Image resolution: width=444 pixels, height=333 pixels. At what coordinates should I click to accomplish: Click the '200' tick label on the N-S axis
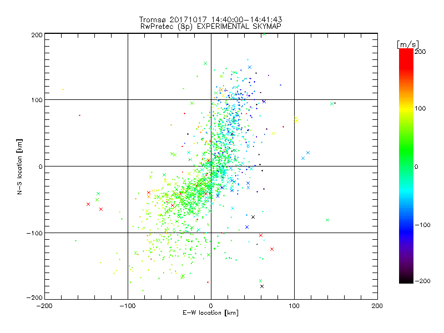(x=37, y=35)
